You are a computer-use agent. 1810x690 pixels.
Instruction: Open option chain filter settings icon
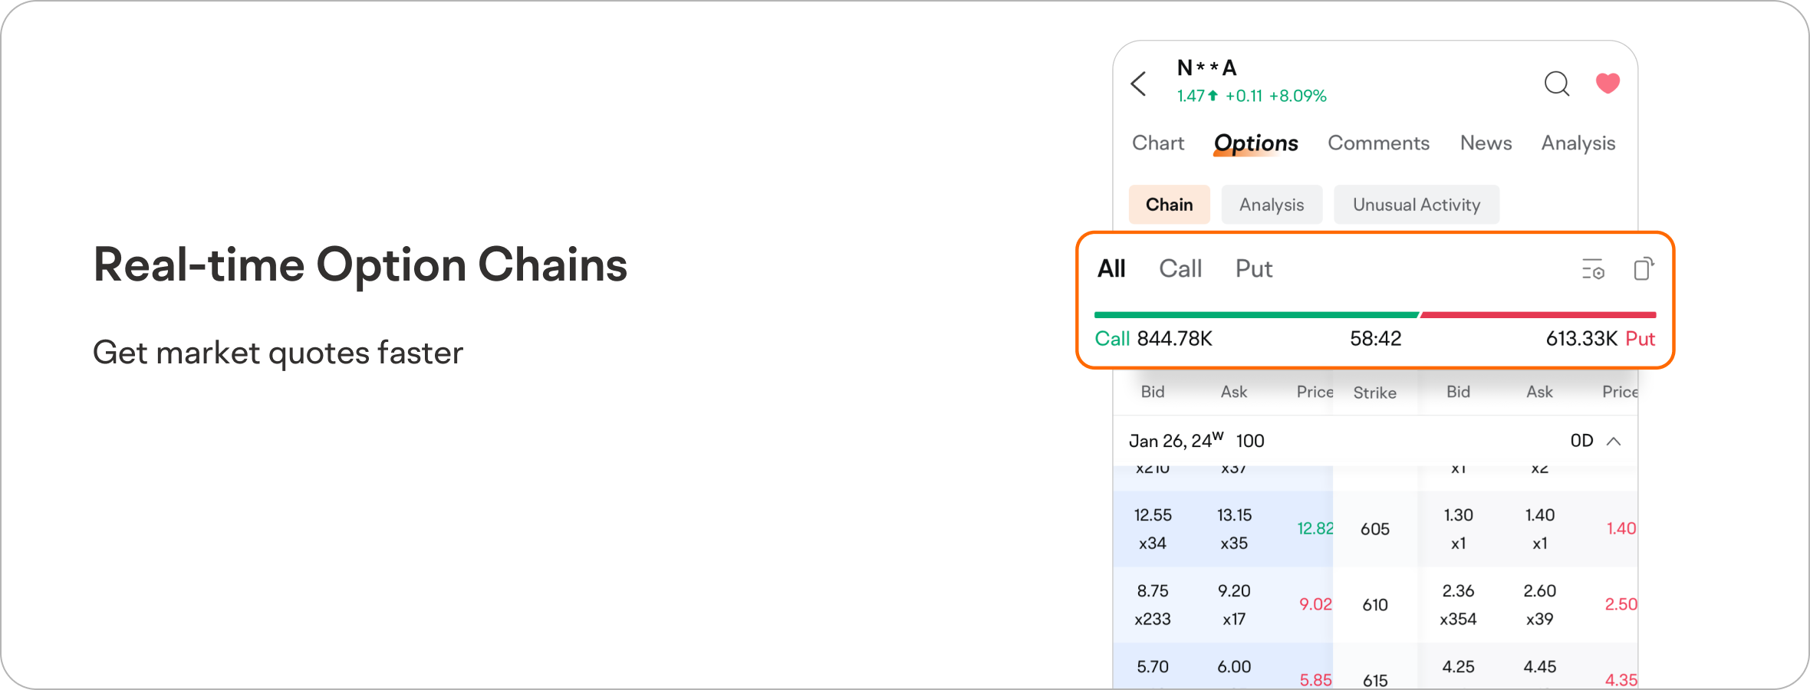(x=1593, y=270)
